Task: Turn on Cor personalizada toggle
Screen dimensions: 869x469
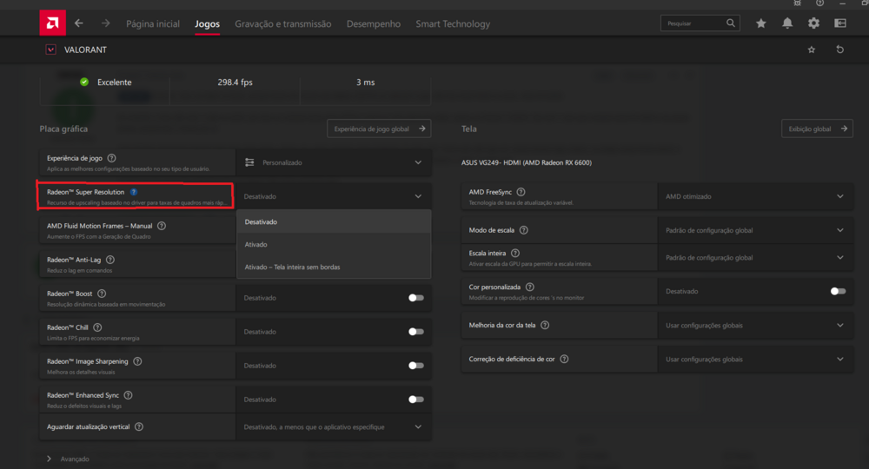Action: point(838,291)
